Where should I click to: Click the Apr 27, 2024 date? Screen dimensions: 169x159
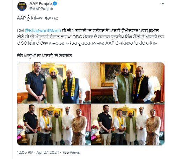coord(47,152)
